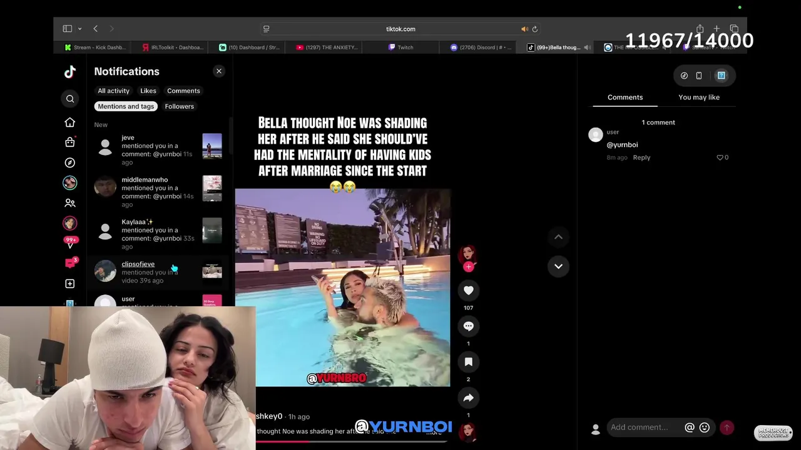Select the Followers filter chip
The height and width of the screenshot is (450, 801).
tap(179, 106)
